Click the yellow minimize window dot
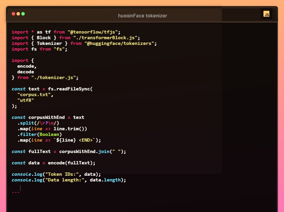 (18, 14)
